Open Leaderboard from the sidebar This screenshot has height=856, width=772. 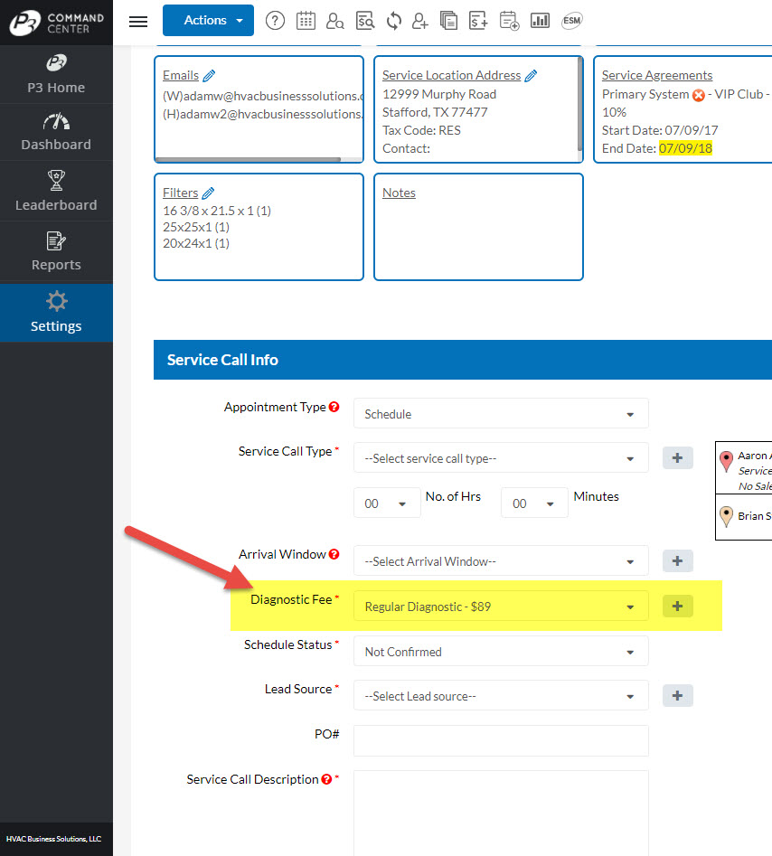(x=56, y=192)
